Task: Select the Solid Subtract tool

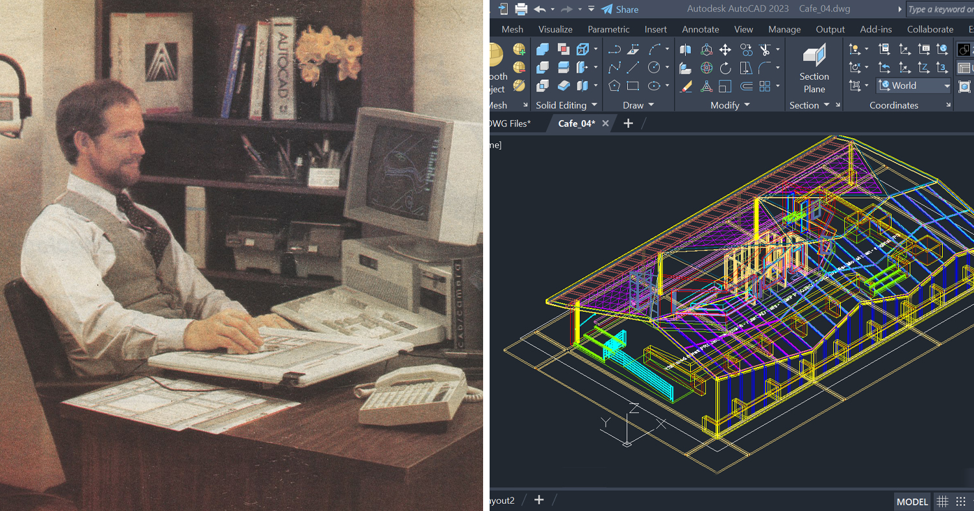Action: 543,67
